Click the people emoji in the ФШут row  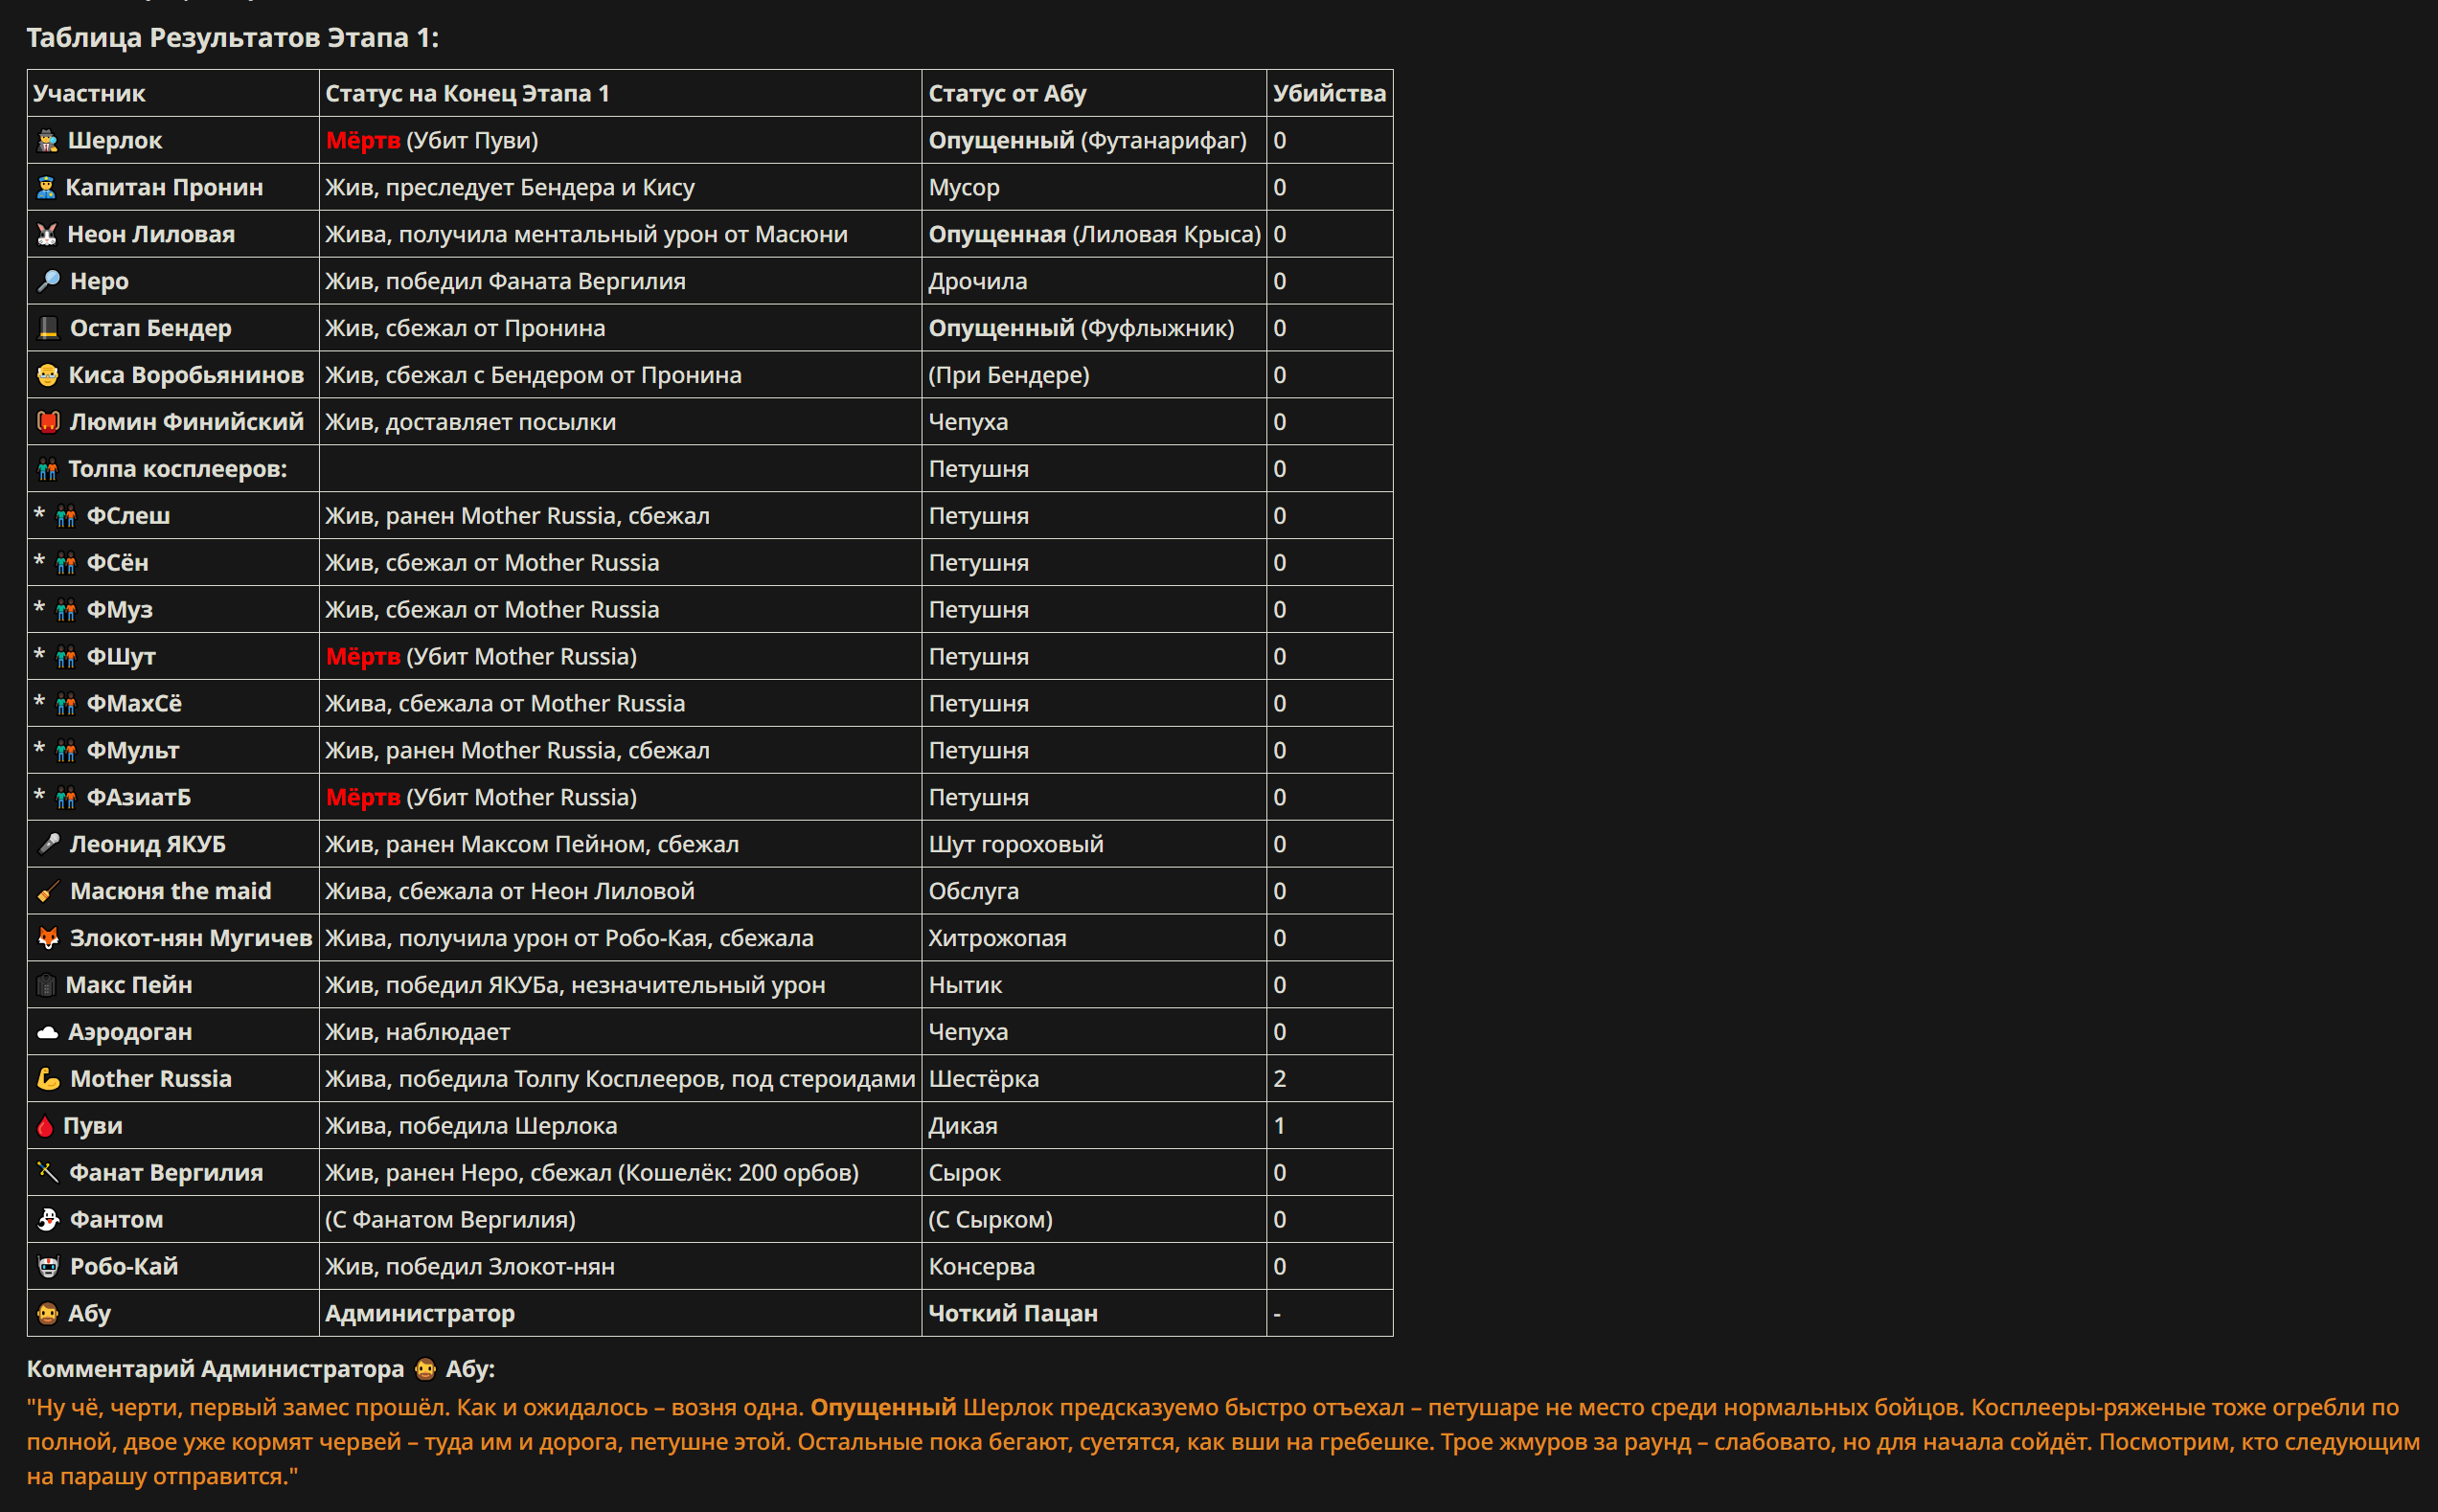coord(66,658)
